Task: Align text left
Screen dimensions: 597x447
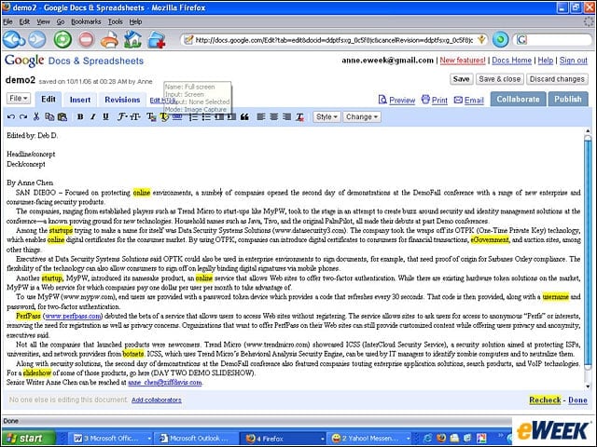Action: 261,117
